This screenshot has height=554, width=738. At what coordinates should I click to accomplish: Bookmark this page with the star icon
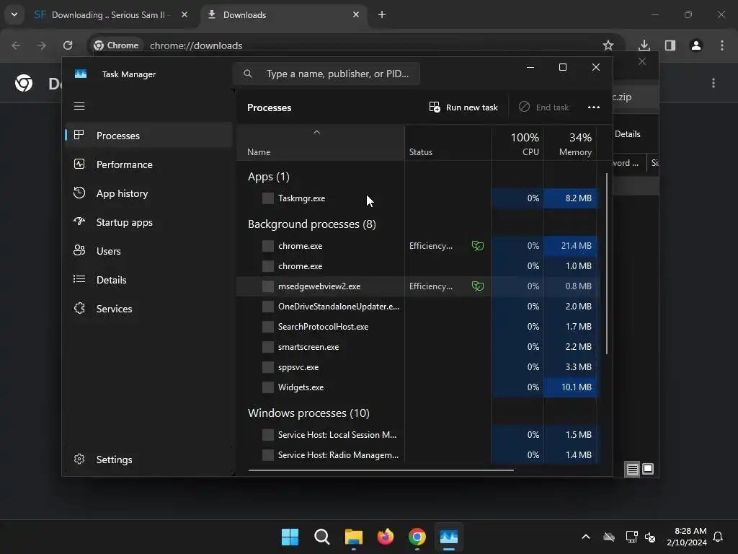[608, 45]
